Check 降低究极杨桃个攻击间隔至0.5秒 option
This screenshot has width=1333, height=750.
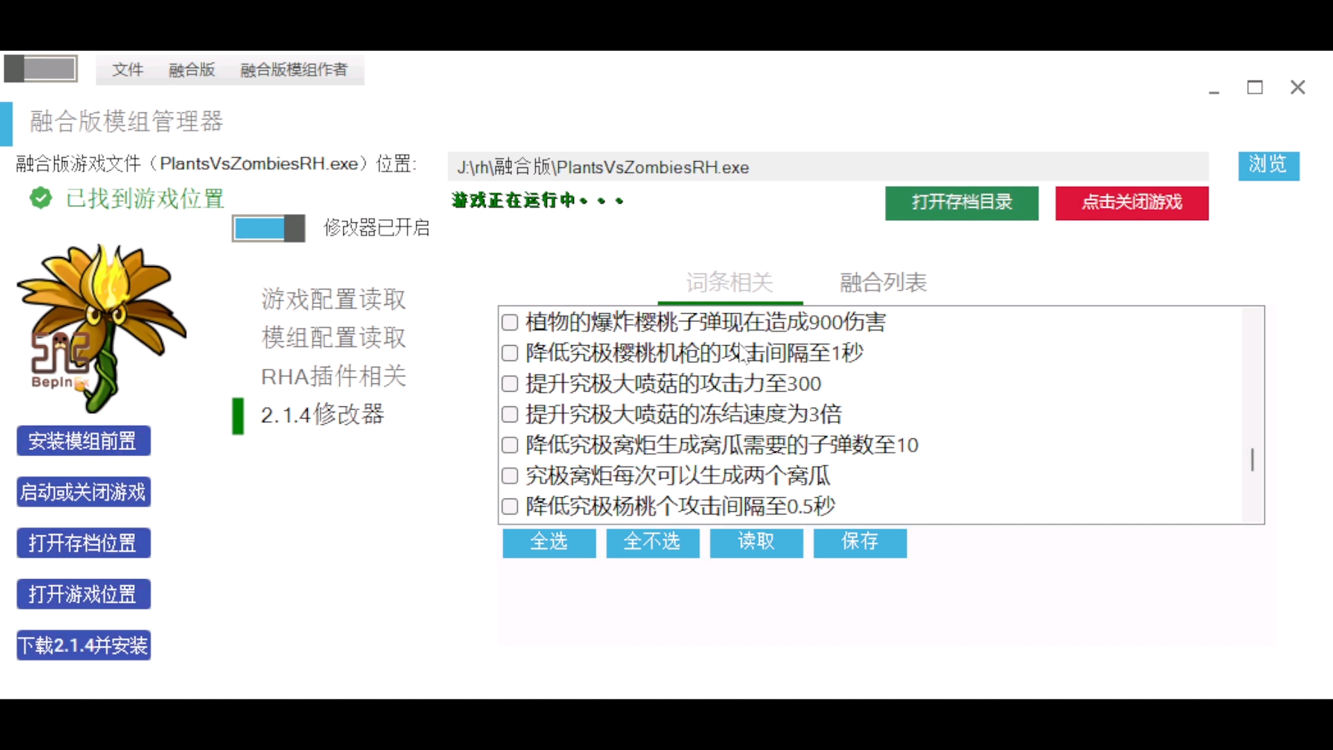(510, 506)
